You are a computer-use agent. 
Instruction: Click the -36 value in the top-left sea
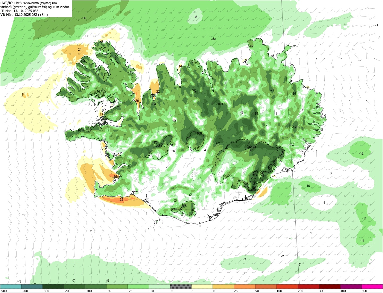84,18
